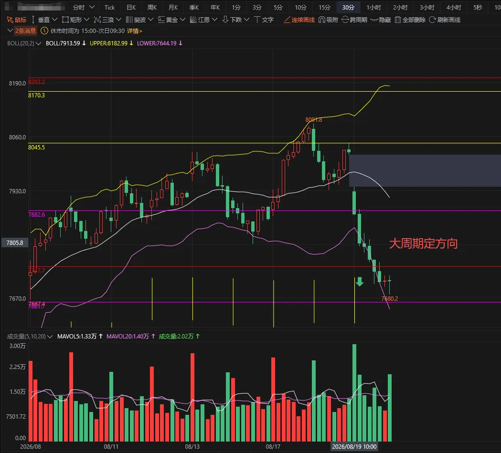This screenshot has width=501, height=453.
Task: Select the 1分 period
Action: click(x=236, y=7)
